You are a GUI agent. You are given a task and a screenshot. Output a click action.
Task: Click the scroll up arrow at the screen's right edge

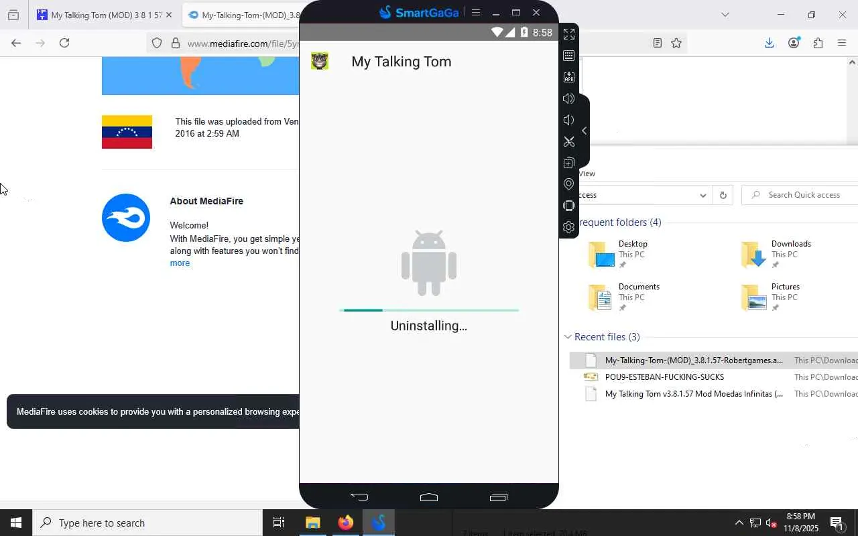(852, 62)
